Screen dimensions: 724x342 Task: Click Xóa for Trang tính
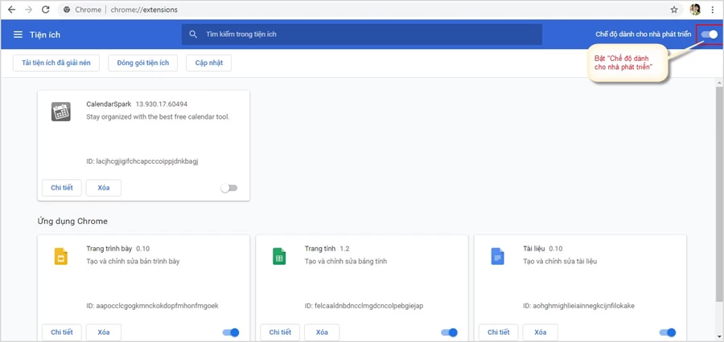(x=322, y=332)
